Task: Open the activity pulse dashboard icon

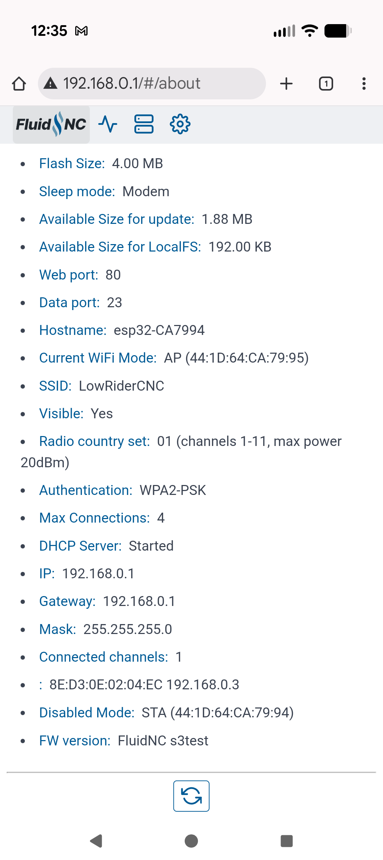Action: [108, 124]
